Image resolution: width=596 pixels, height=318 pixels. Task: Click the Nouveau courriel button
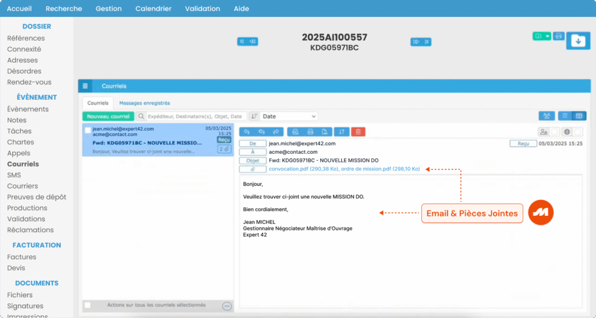tap(108, 117)
